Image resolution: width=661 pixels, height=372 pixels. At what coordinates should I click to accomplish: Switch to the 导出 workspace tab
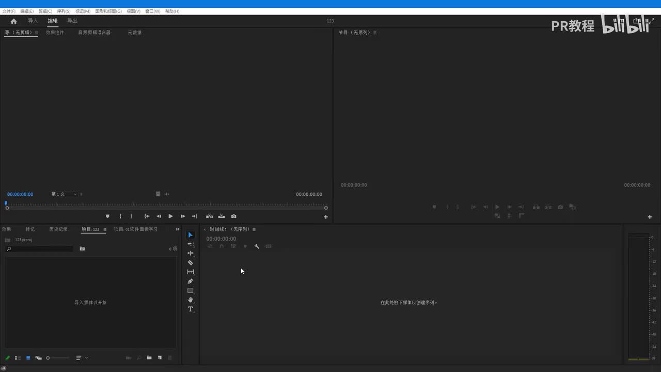pyautogui.click(x=72, y=21)
